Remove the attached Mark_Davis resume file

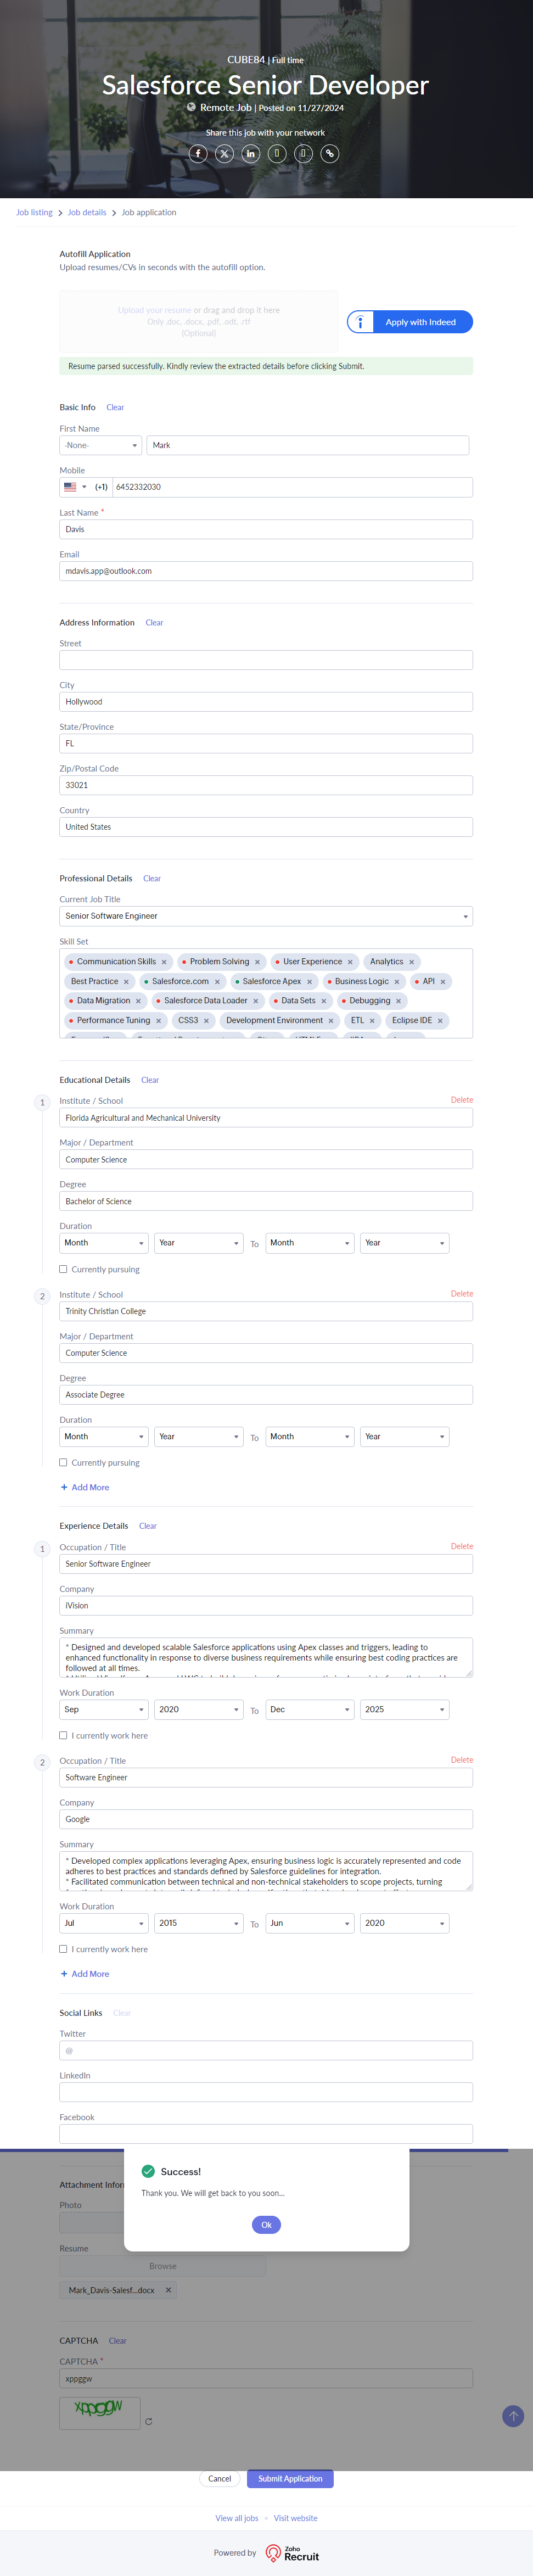(168, 2290)
